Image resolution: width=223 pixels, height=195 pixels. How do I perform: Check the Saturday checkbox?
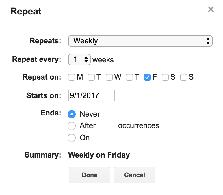(x=165, y=77)
